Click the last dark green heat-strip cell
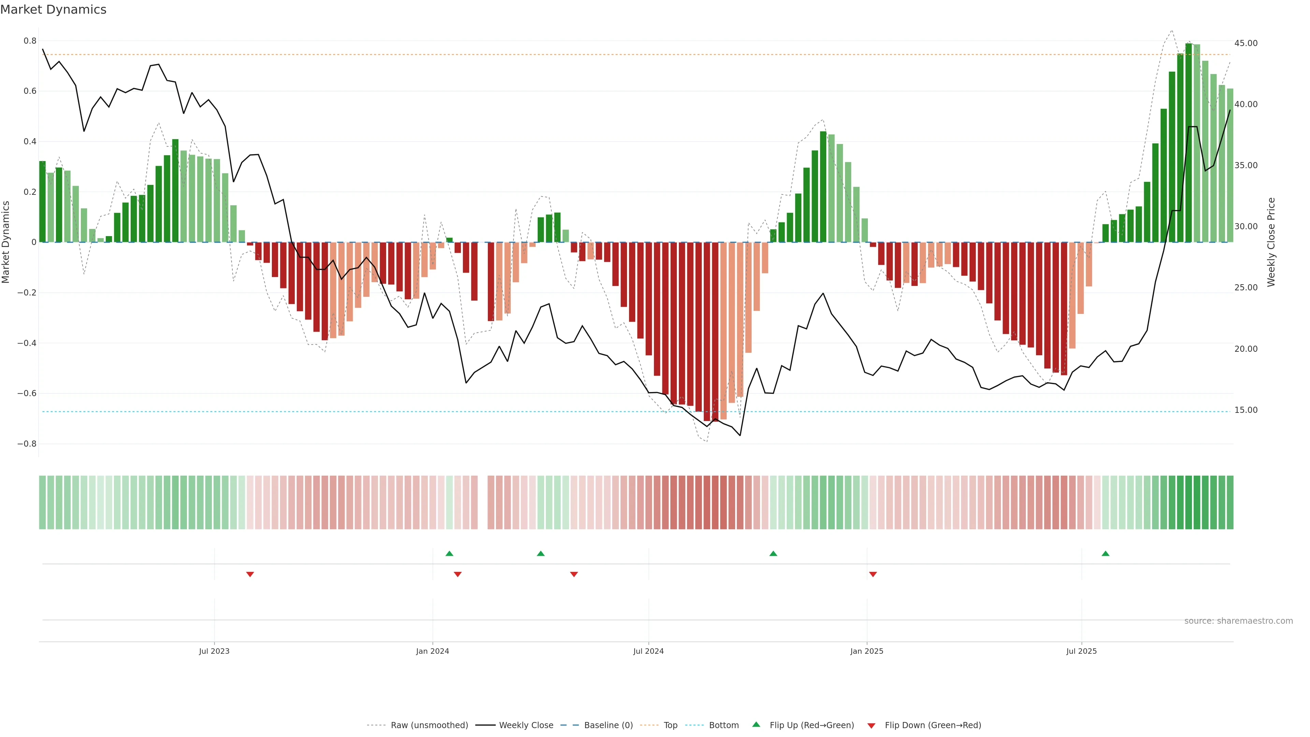The image size is (1310, 737). click(x=1229, y=502)
